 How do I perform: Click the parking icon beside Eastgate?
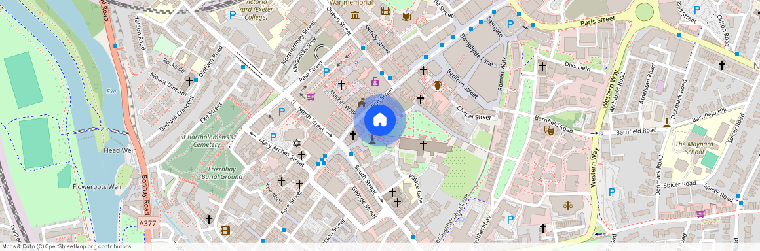point(510,24)
